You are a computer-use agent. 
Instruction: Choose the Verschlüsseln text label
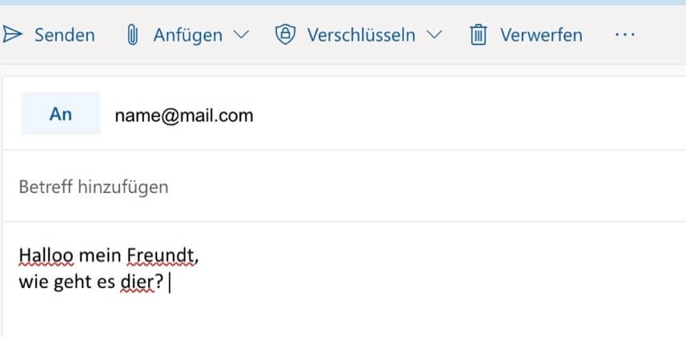(361, 35)
